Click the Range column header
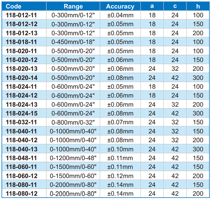213x202 pixels. [73, 6]
